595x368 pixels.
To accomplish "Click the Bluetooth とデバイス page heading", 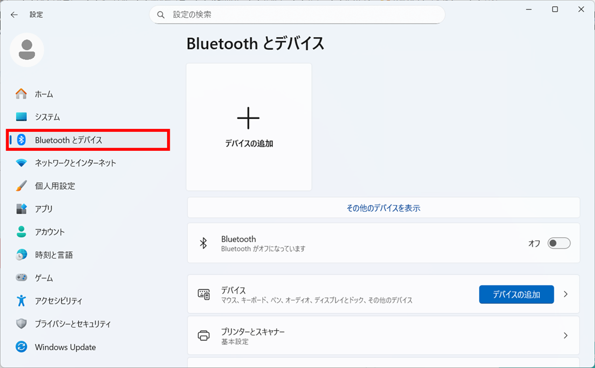I will click(256, 43).
